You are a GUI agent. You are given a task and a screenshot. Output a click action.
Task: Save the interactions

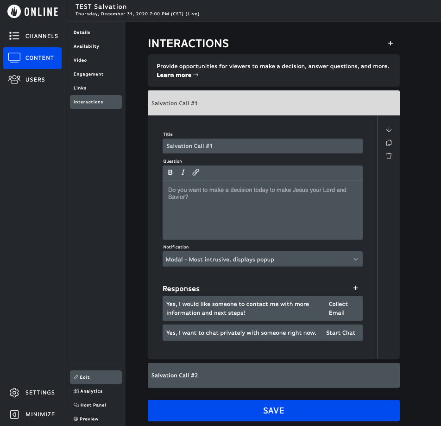(x=274, y=411)
